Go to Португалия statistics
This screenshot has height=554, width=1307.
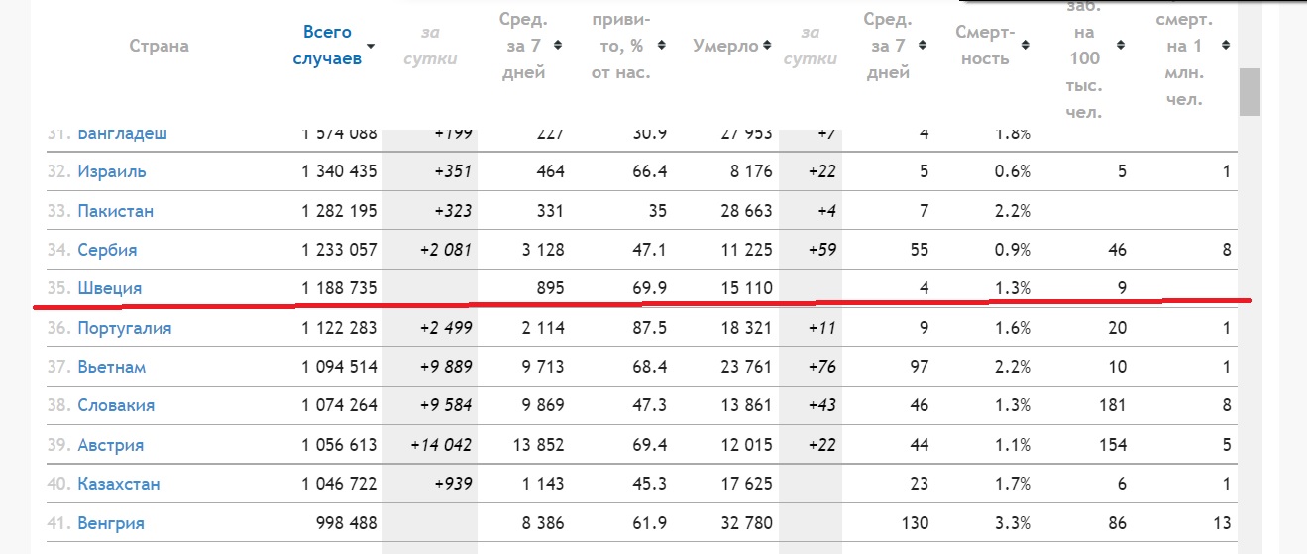click(125, 328)
